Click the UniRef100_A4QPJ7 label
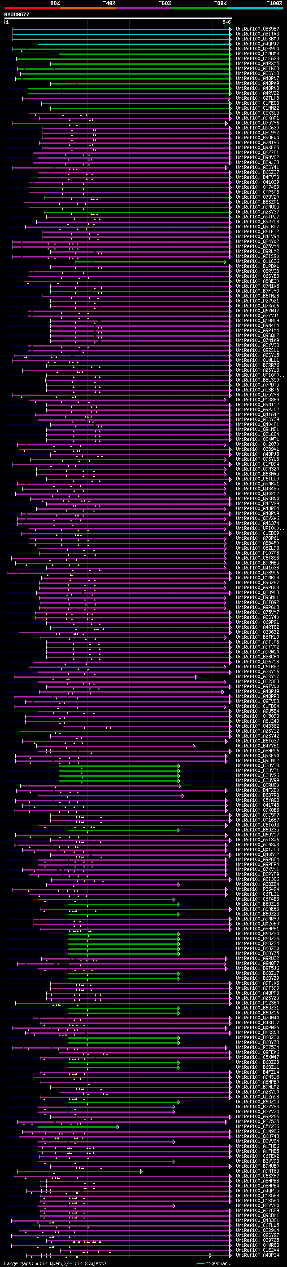Image resolution: width=287 pixels, height=1267 pixels. 257,44
